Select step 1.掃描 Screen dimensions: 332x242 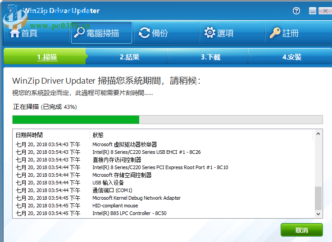click(x=45, y=57)
